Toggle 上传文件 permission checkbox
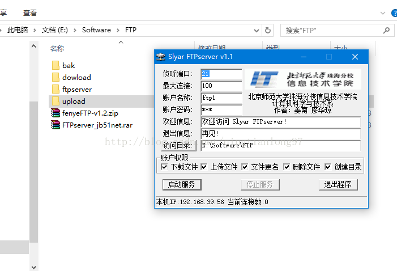397x271 pixels. pyautogui.click(x=204, y=167)
